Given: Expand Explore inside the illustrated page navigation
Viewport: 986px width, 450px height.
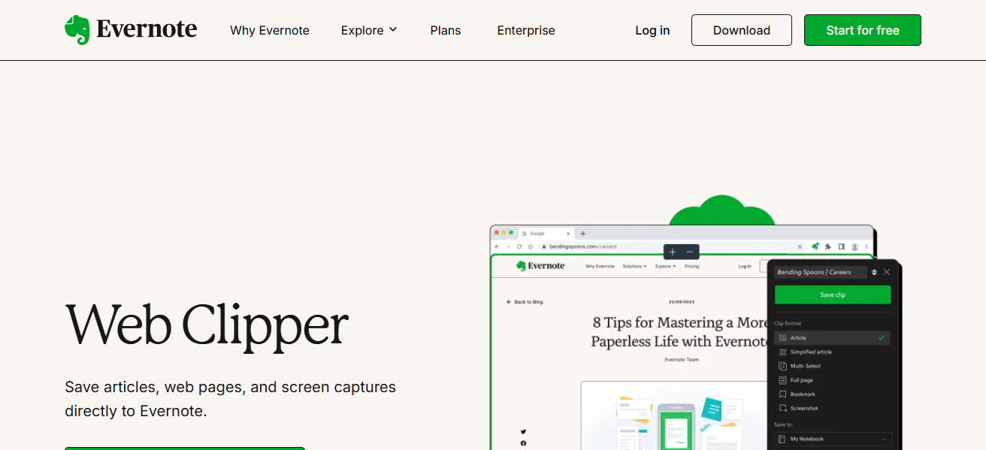Looking at the screenshot, I should (665, 266).
